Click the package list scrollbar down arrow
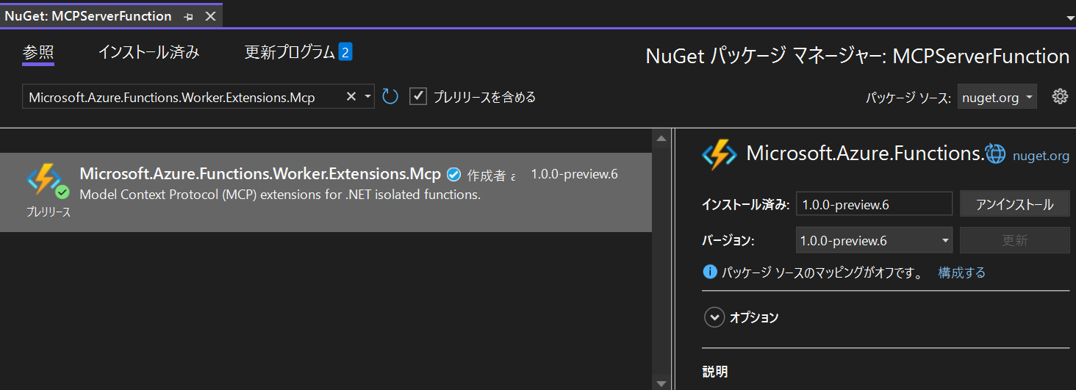Screen dimensions: 1076x390 pyautogui.click(x=661, y=383)
